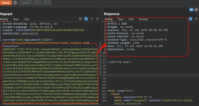Image resolution: width=199 pixels, height=106 pixels.
Task: Click the '<!DOCTYPE html>' line in response
Action: (x=119, y=62)
